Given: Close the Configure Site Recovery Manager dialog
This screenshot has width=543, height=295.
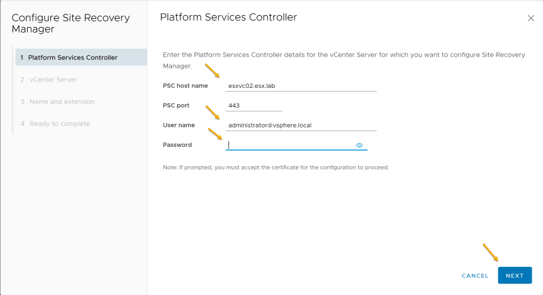Looking at the screenshot, I should tap(530, 18).
